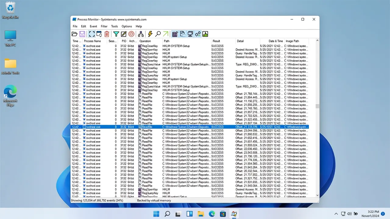Open the Filter menu

104,26
